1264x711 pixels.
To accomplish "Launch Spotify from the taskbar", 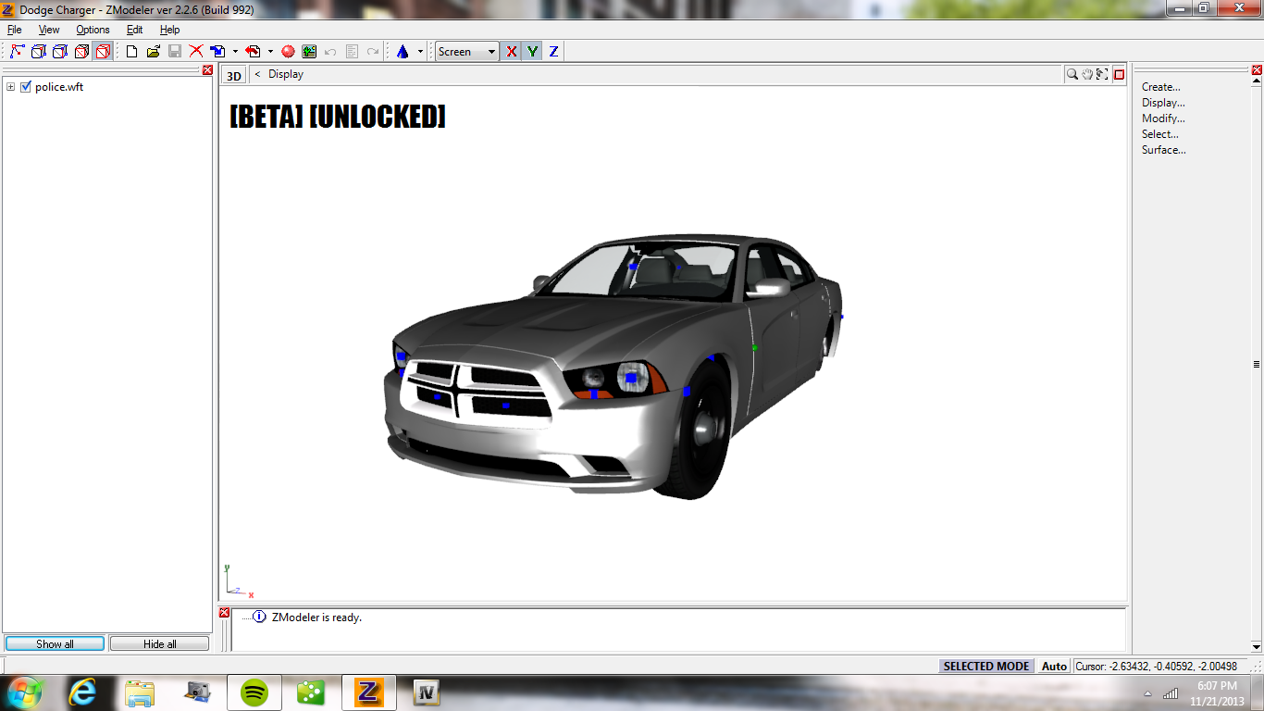I will tap(254, 692).
